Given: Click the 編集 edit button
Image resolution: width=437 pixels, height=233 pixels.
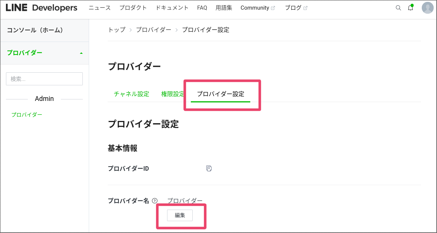Looking at the screenshot, I should [180, 215].
